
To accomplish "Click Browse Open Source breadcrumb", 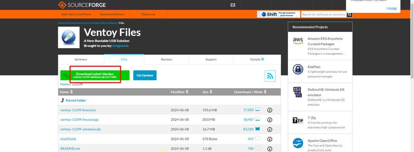I will click(78, 23).
